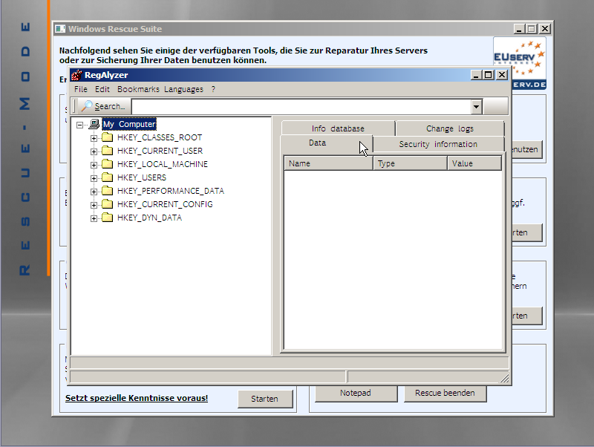This screenshot has width=594, height=447.
Task: Sort by the Type column header
Action: click(x=411, y=163)
